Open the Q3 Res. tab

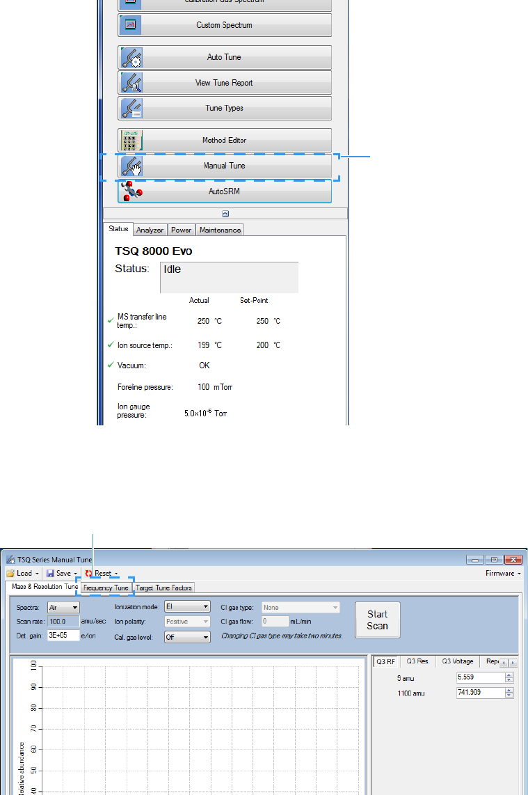tap(417, 661)
